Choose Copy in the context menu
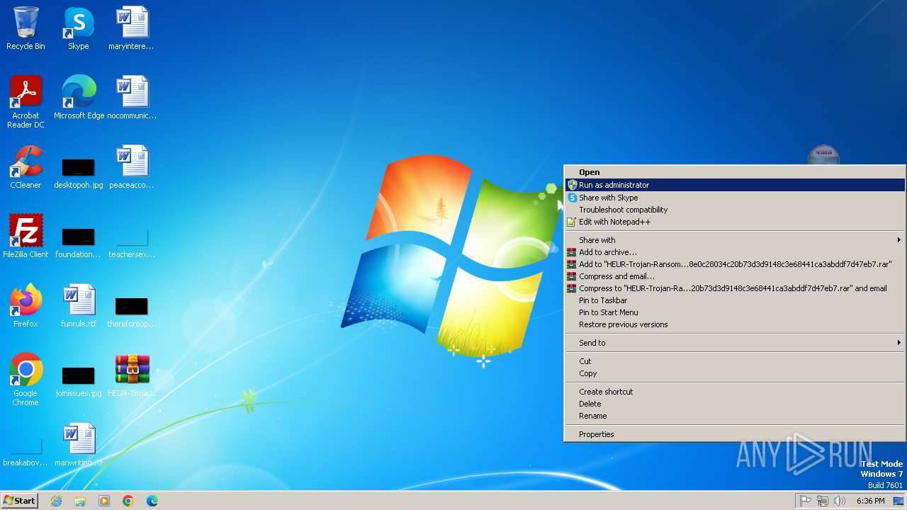This screenshot has width=907, height=510. click(734, 373)
